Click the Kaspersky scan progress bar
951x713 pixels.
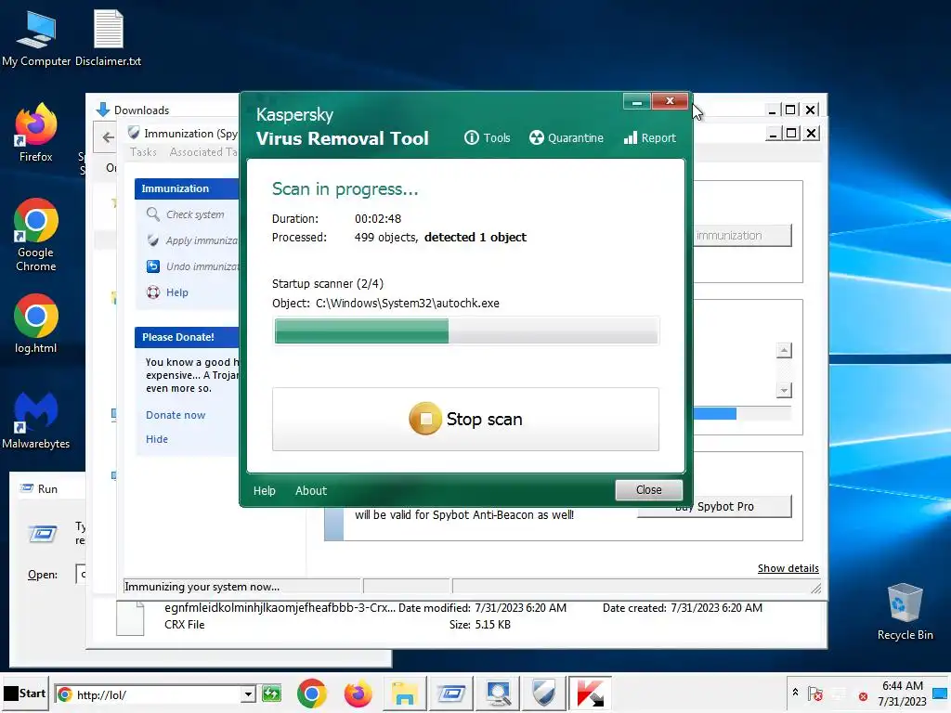tap(466, 331)
